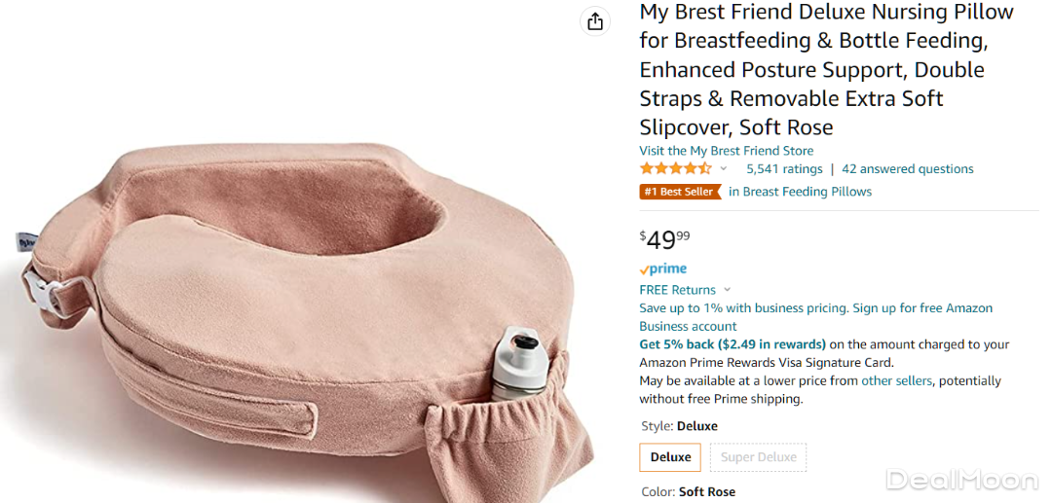
Task: View the 42 answered questions
Action: tap(907, 169)
